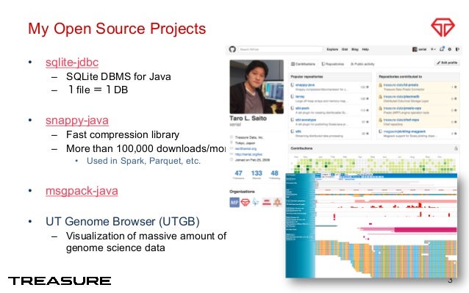
Task: Expand the plus create-new dropdown
Action: tap(433, 49)
